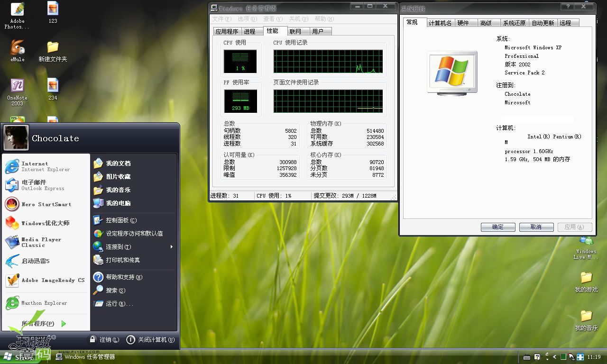Click 确定 in System Properties

pos(498,227)
